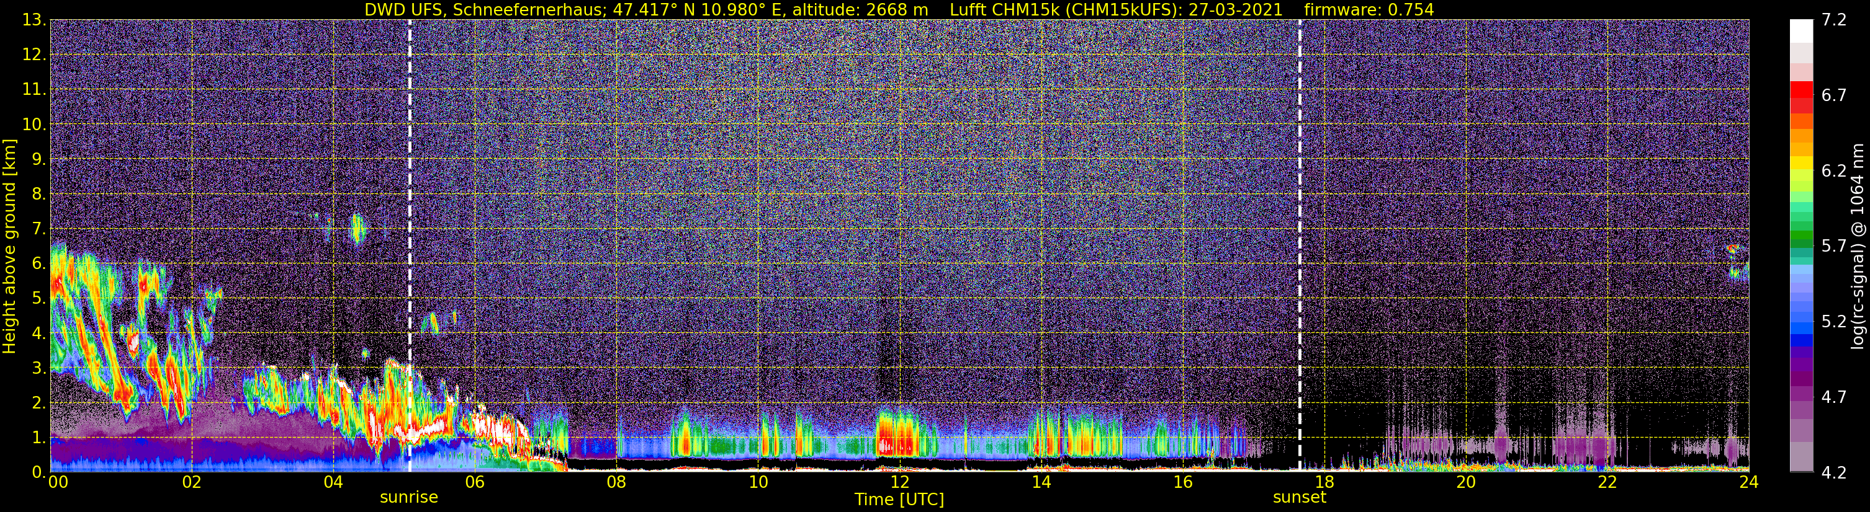
Task: Click the '7.' height axis tick label
Action: pyautogui.click(x=39, y=229)
